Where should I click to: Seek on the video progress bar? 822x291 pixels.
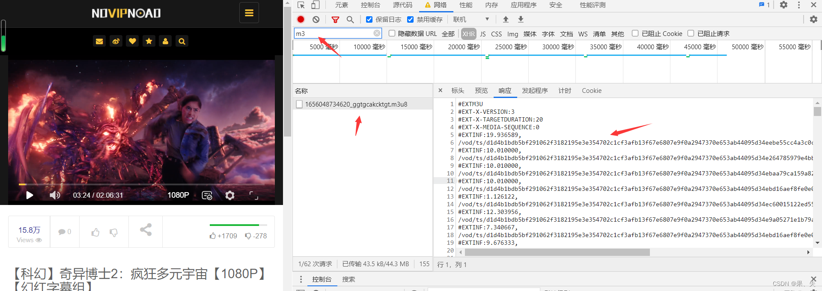tap(141, 184)
